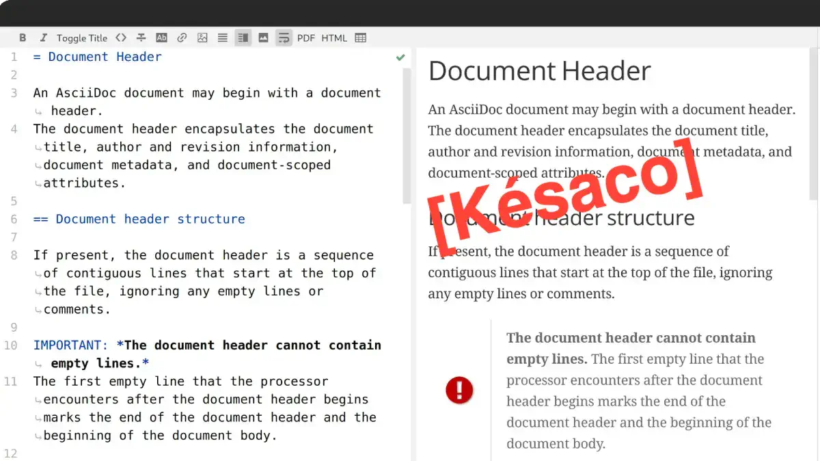Screen dimensions: 820x461
Task: Click the Ab text formatting icon
Action: pos(161,38)
